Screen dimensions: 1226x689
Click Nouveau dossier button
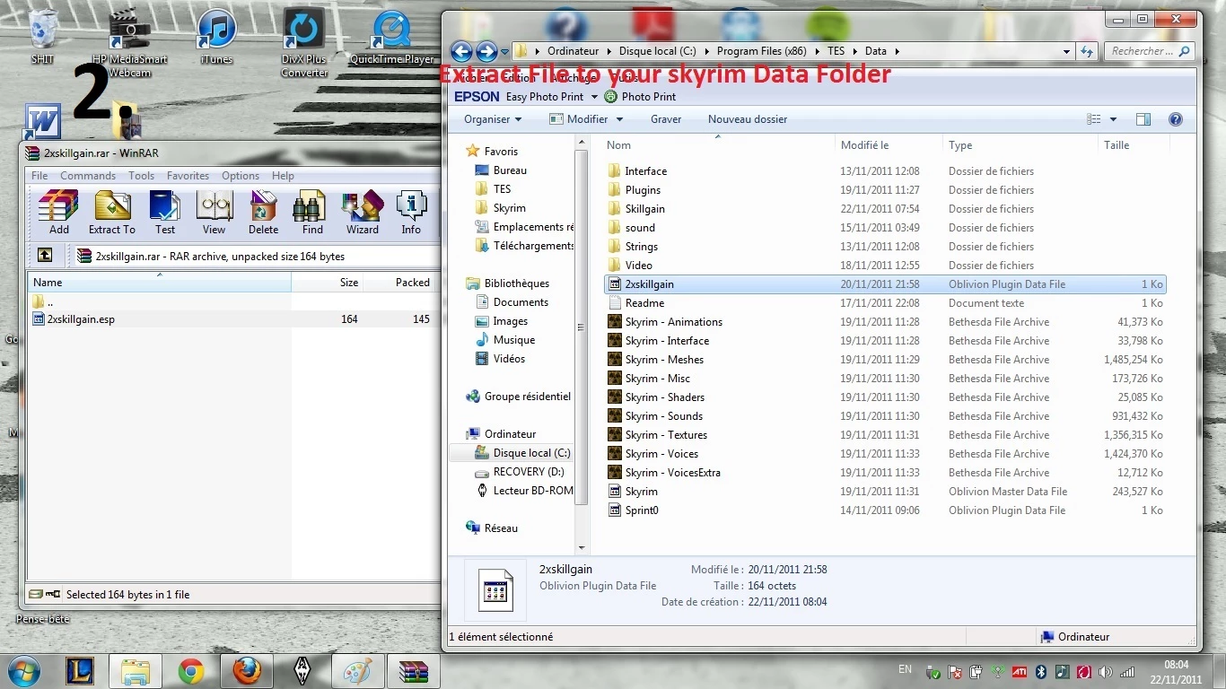pos(748,119)
